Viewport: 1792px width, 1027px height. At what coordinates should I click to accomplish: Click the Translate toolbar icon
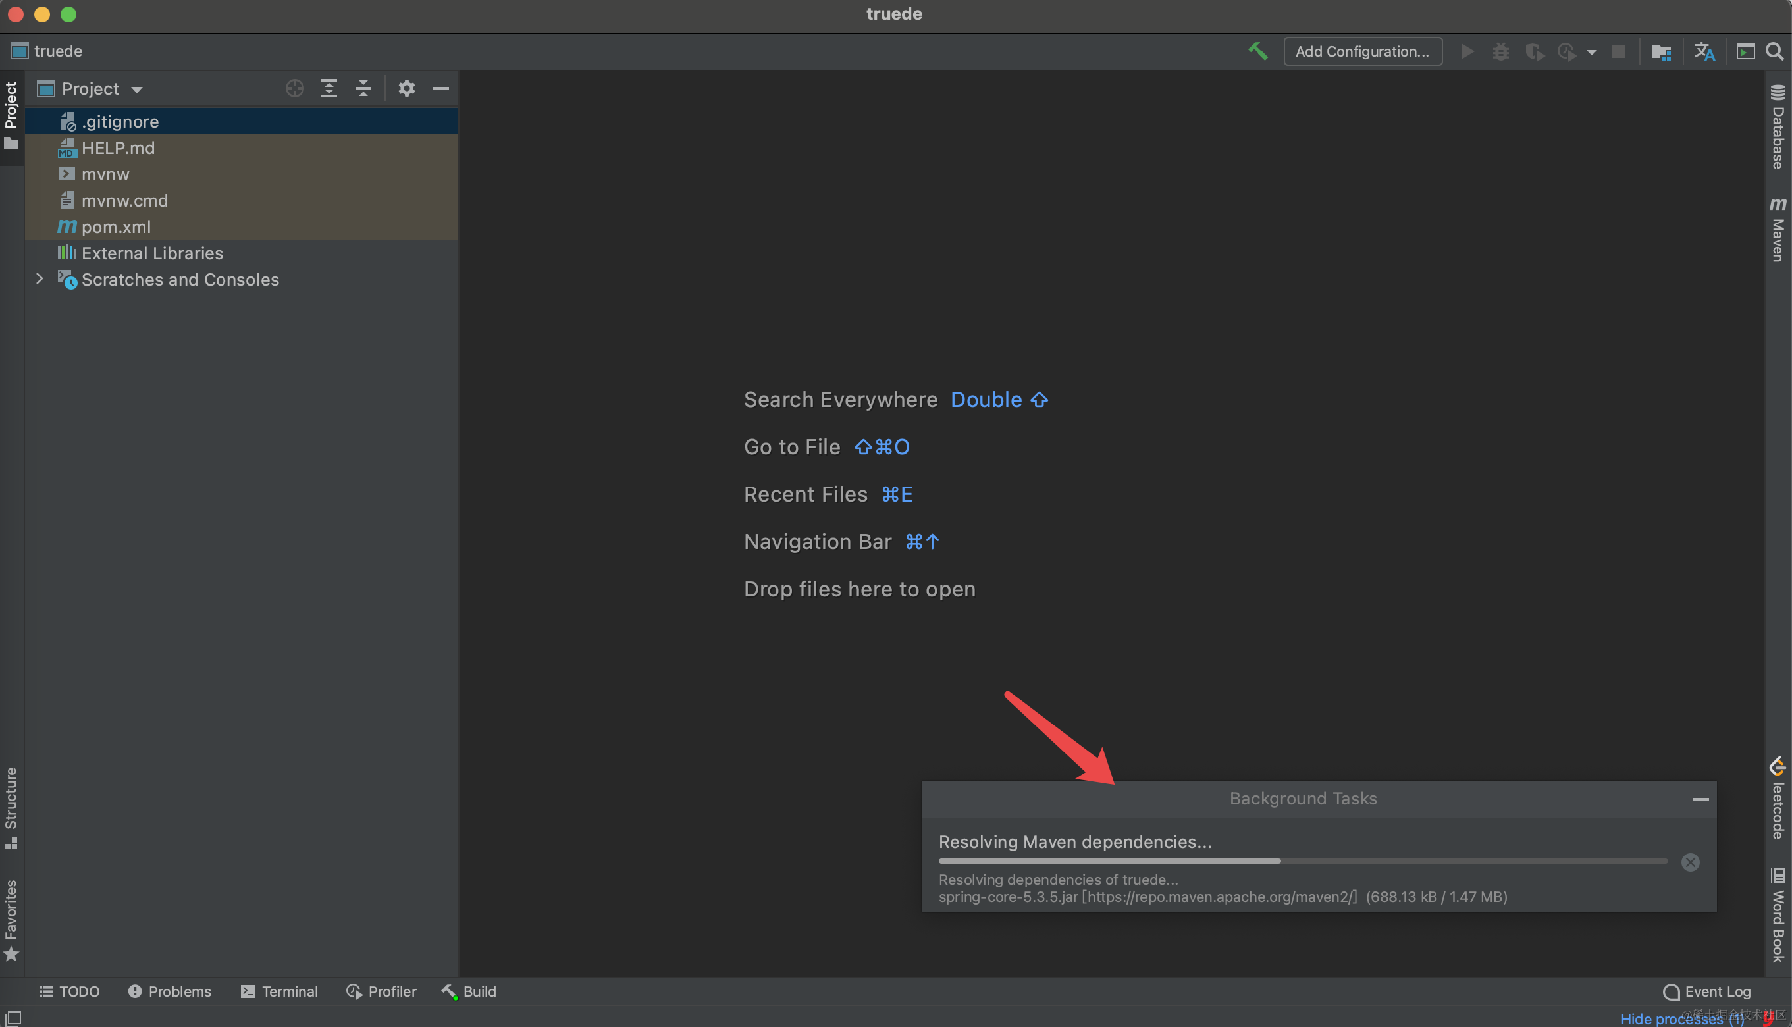pos(1704,51)
